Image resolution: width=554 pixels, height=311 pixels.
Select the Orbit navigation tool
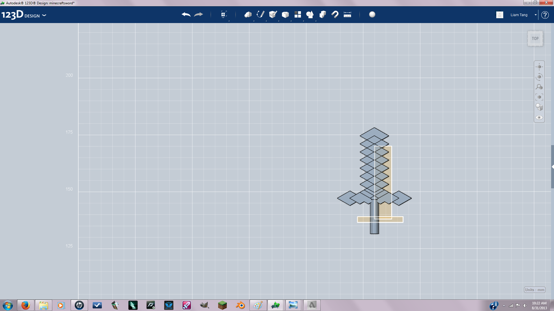coord(539,77)
